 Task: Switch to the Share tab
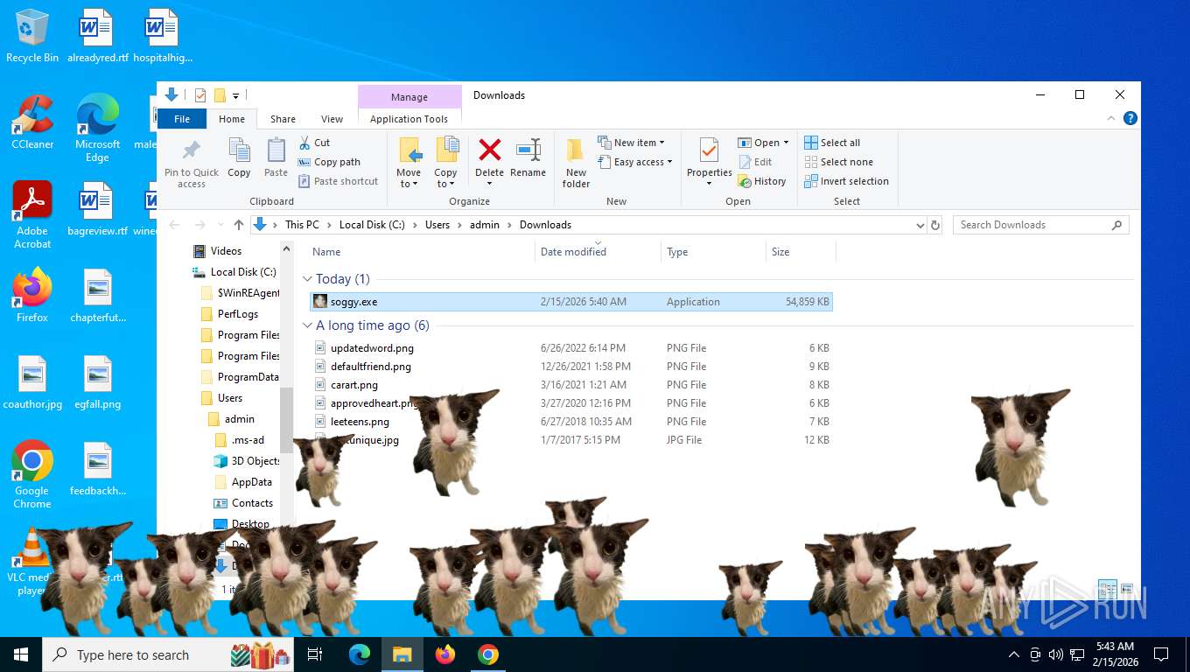(x=283, y=119)
